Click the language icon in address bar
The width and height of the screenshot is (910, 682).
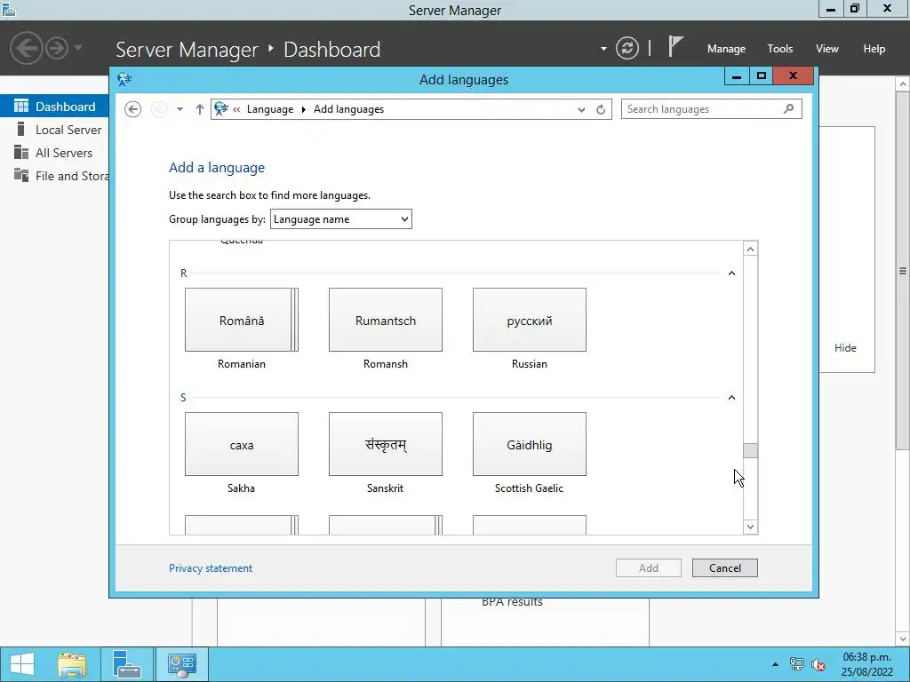221,108
